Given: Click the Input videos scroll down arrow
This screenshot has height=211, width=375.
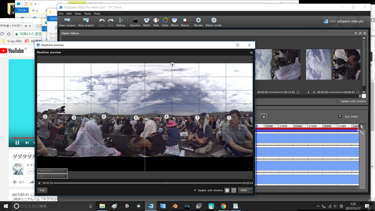Looking at the screenshot, I should click(364, 92).
